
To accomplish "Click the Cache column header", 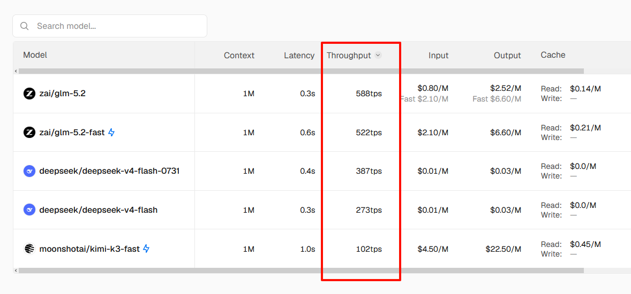I will pos(553,55).
